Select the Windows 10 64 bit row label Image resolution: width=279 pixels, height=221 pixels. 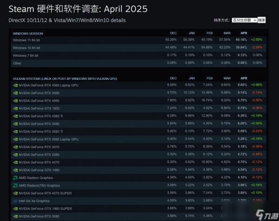(27, 48)
